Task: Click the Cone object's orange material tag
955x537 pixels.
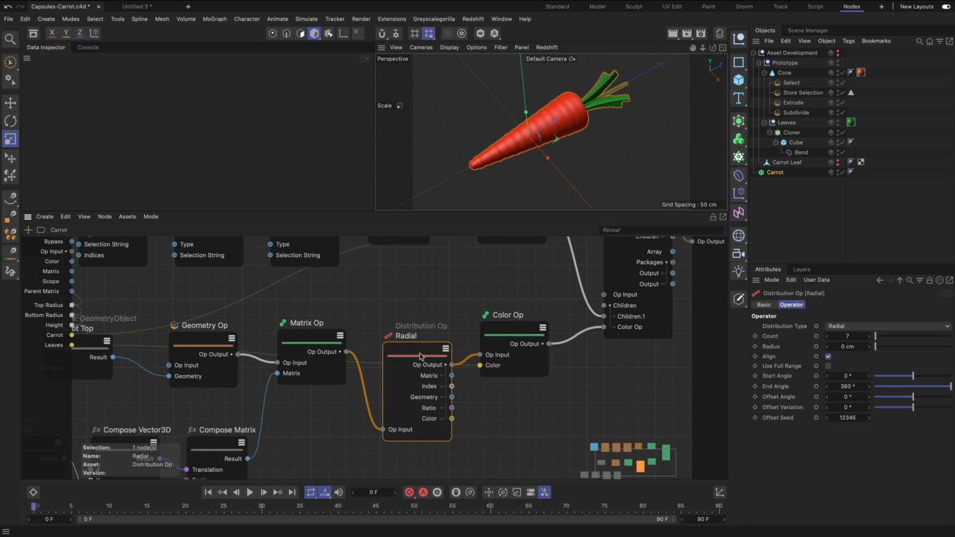Action: (860, 73)
